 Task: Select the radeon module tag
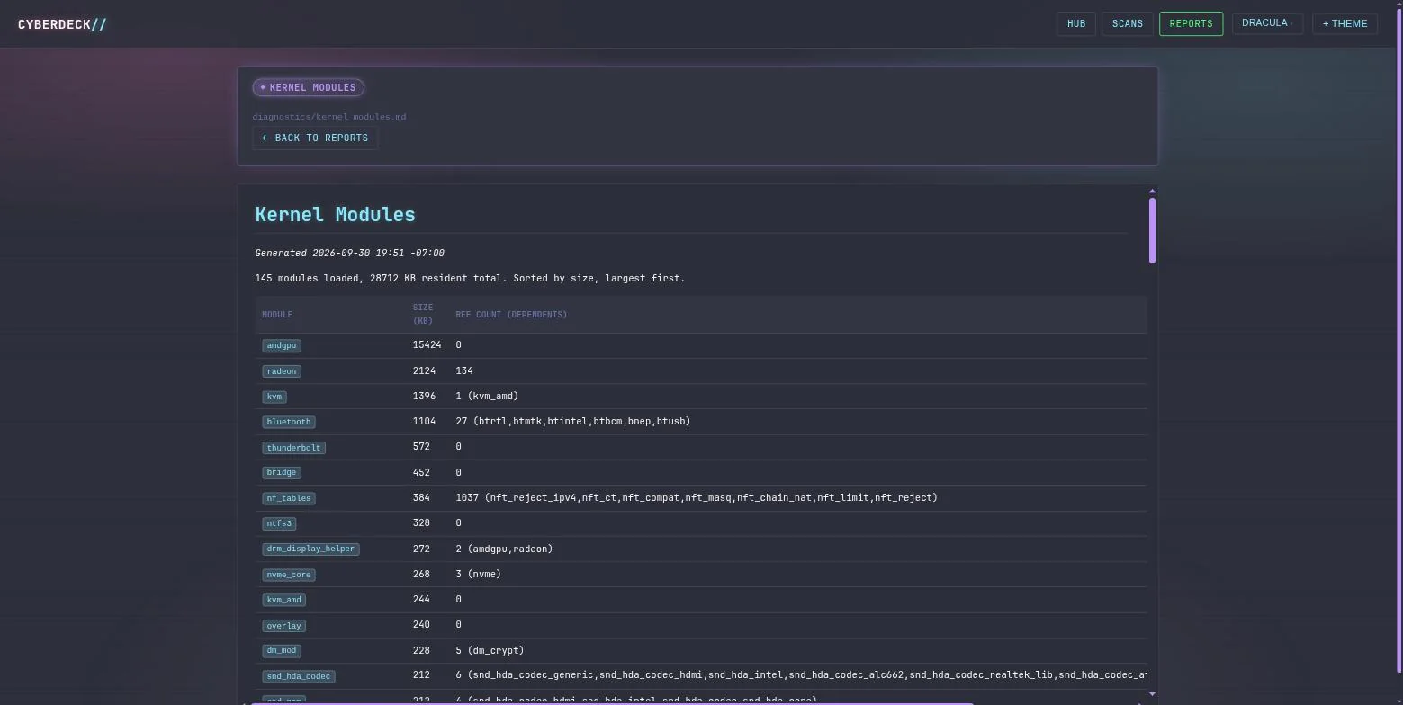(x=282, y=371)
